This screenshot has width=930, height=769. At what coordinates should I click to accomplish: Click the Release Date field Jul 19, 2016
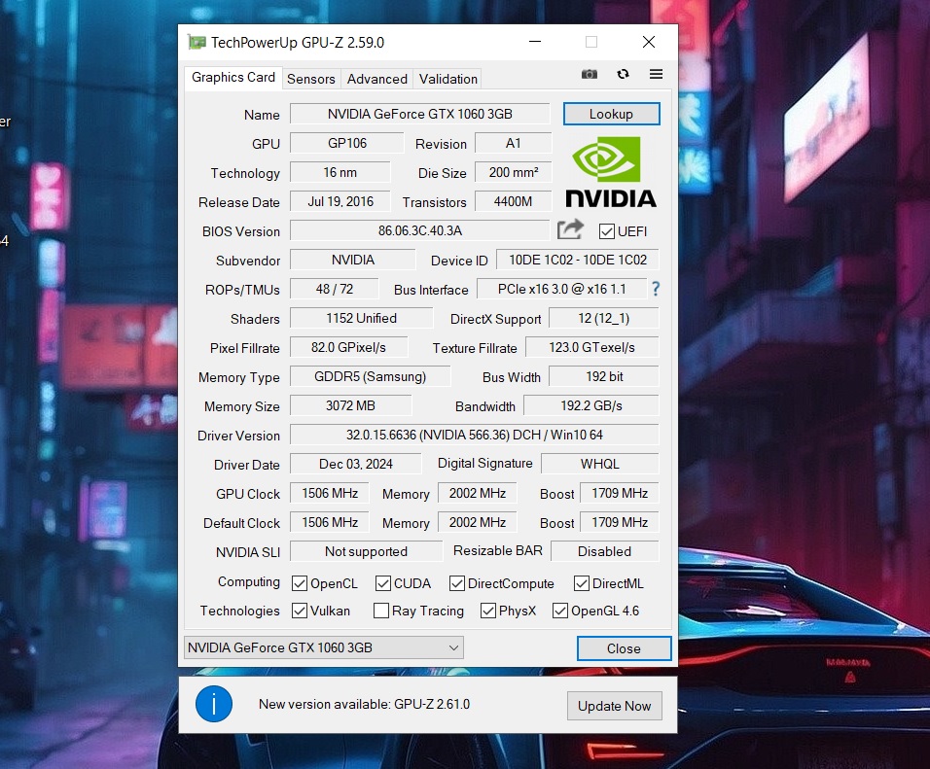340,201
